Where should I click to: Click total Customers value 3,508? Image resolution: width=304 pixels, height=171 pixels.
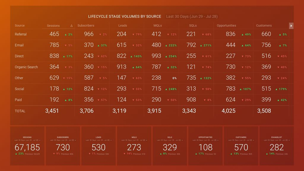click(x=264, y=111)
